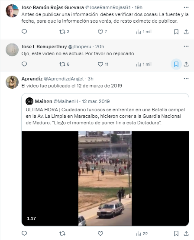Share Jose Ramón Rojas Guevara's tweet
The image size is (194, 240).
click(x=186, y=32)
